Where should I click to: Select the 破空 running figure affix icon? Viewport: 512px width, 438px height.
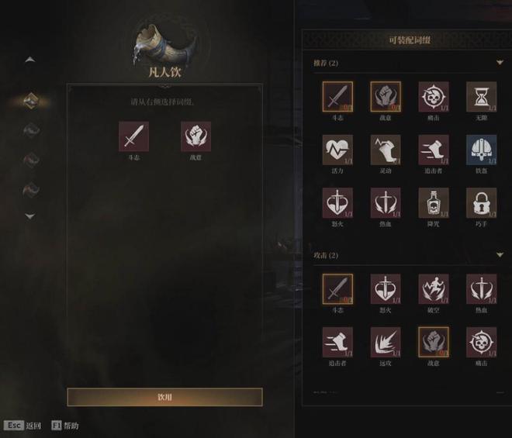pyautogui.click(x=434, y=289)
